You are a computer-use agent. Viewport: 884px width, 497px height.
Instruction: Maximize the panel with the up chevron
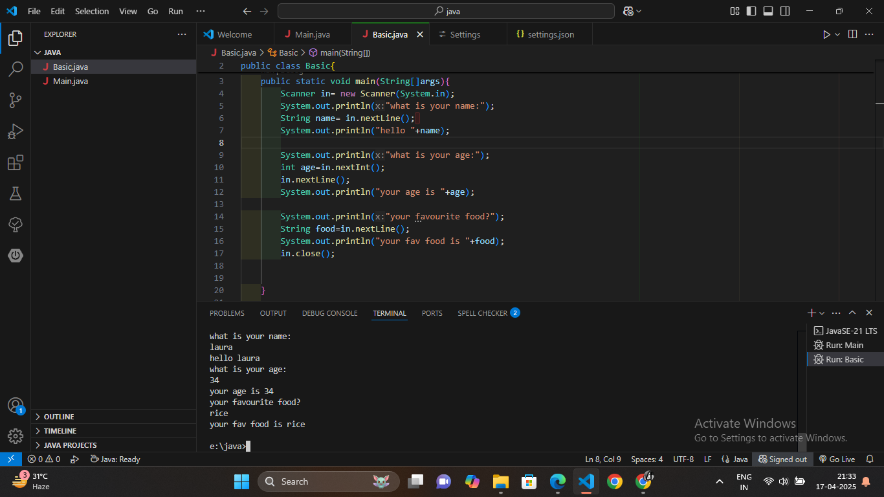[x=852, y=313]
